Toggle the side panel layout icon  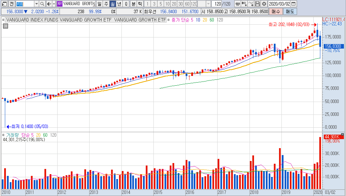coord(5,4)
